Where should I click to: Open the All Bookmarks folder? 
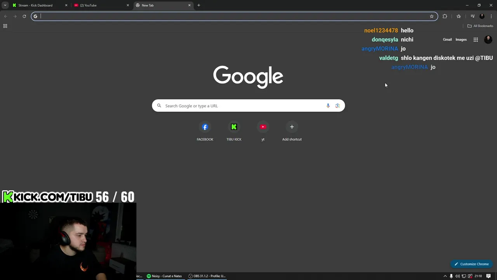click(x=480, y=26)
